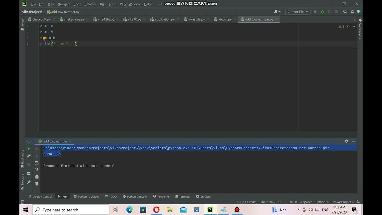Open Opera browser from the taskbar
This screenshot has width=382, height=215.
click(x=156, y=210)
